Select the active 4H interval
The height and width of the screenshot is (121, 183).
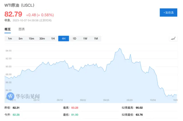pyautogui.click(x=63, y=39)
